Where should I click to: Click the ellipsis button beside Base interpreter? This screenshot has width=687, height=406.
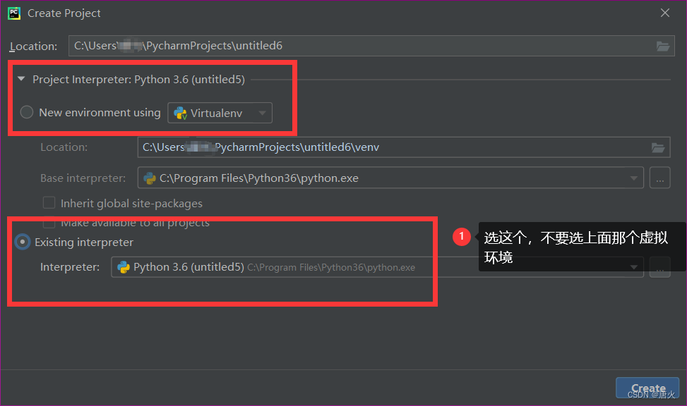[x=660, y=178]
